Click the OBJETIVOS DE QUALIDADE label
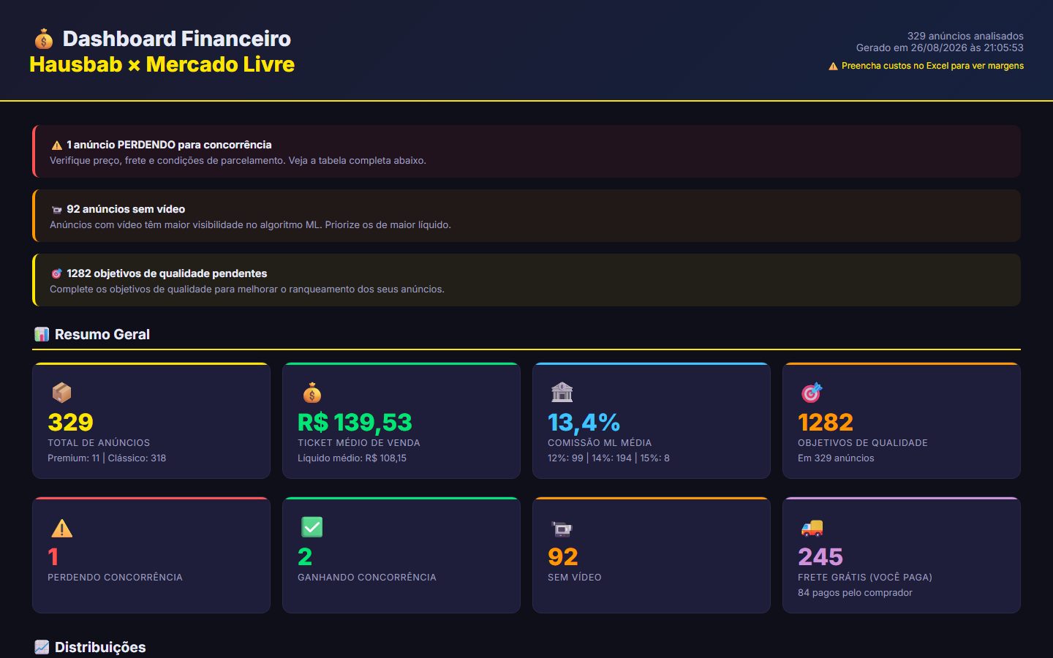The image size is (1053, 658). coord(863,443)
